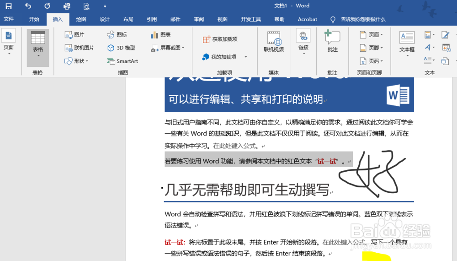Click the Redo circular arrow icon
This screenshot has width=457, height=261.
click(47, 6)
